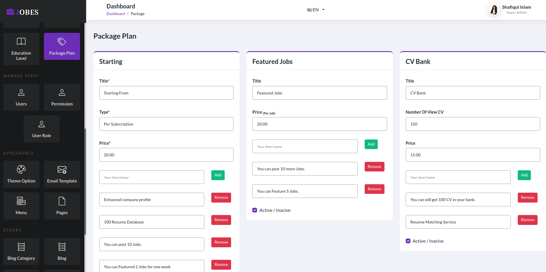This screenshot has height=272, width=546.
Task: Click the sidebar vertical scrollbar
Action: [85, 181]
